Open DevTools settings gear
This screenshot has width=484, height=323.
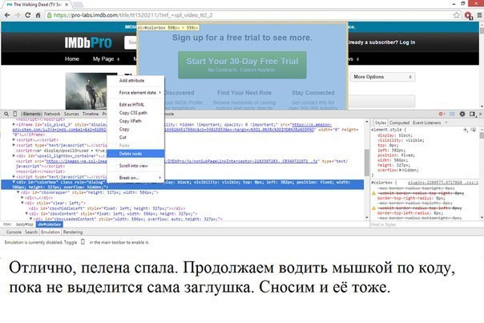(462, 114)
